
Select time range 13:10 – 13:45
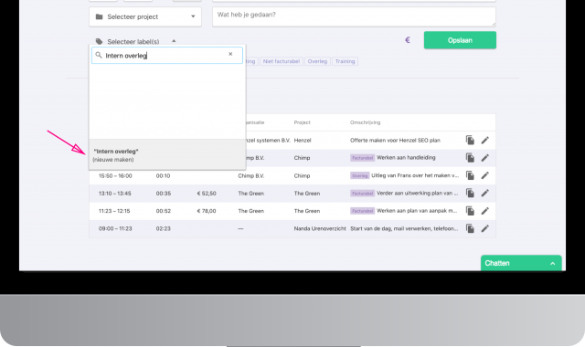pyautogui.click(x=115, y=193)
